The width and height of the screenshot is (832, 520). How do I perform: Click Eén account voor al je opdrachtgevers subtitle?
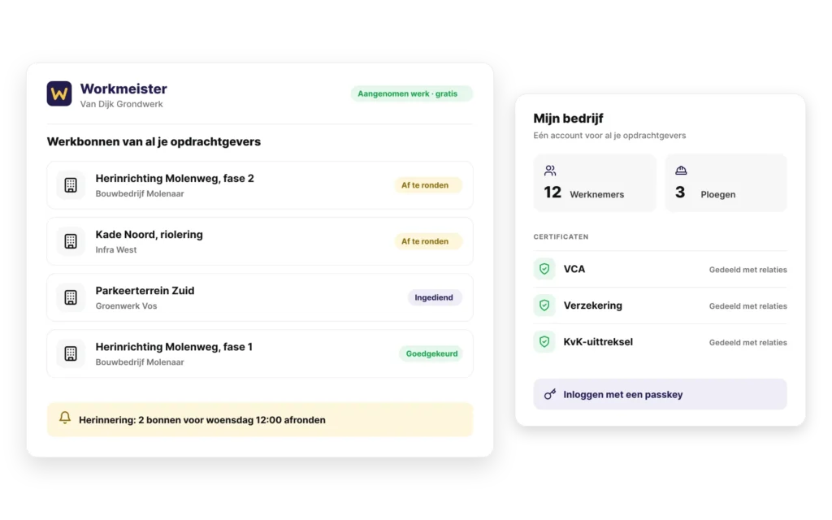pos(609,136)
